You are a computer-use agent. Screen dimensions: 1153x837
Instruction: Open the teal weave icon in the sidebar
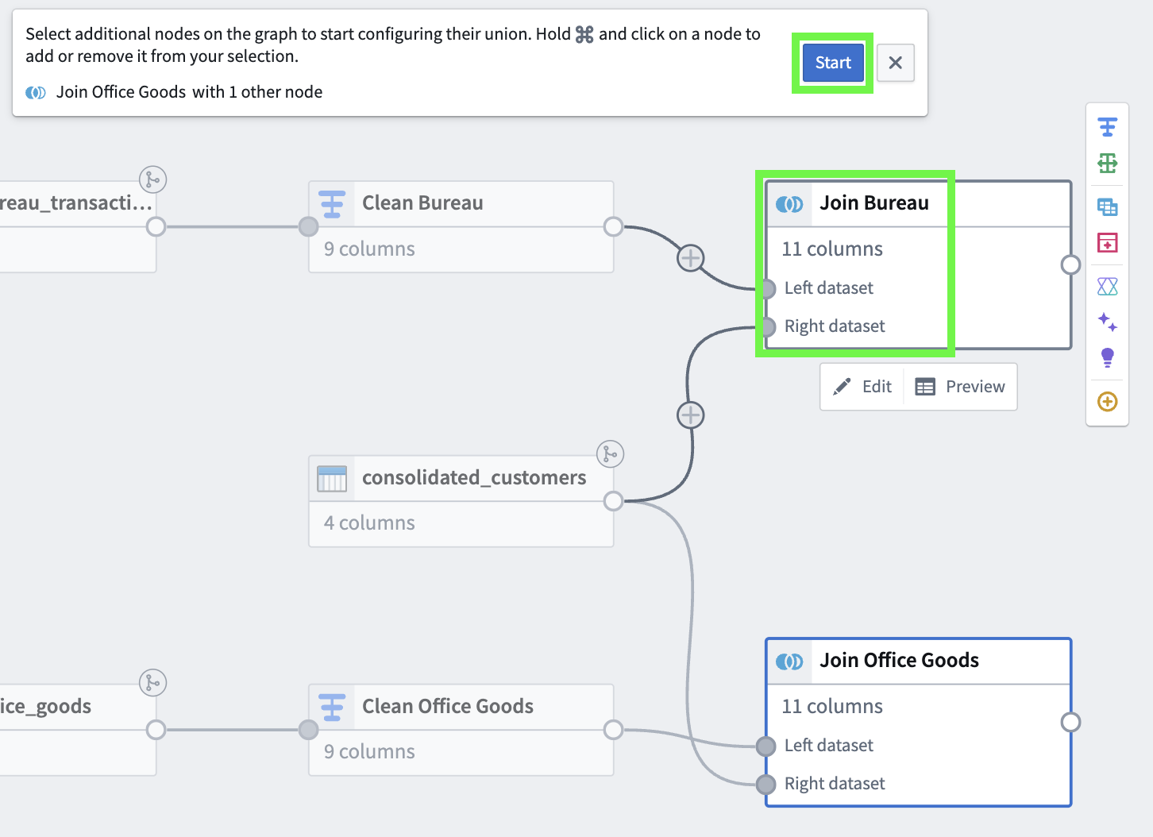pyautogui.click(x=1107, y=286)
